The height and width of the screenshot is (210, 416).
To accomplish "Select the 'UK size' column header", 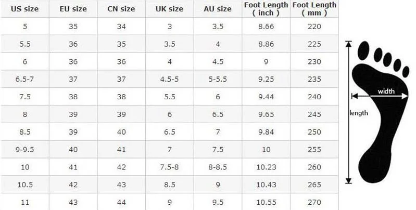I will pos(170,9).
